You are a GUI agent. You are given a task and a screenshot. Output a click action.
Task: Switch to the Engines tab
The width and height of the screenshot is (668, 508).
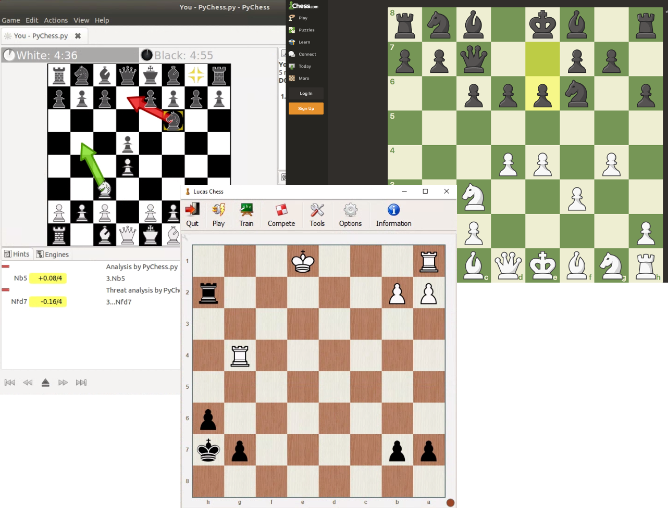(x=53, y=254)
